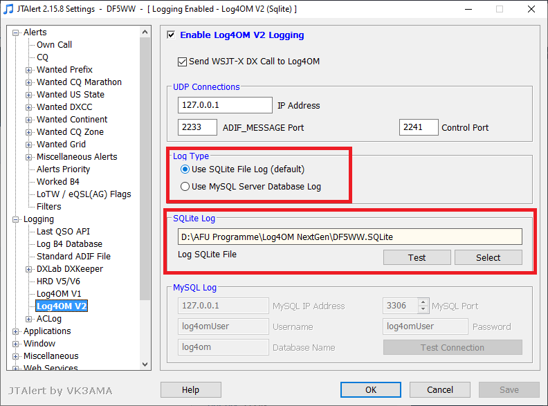548x406 pixels.
Task: Expand the DXLab DXKeeper node
Action: [28, 269]
